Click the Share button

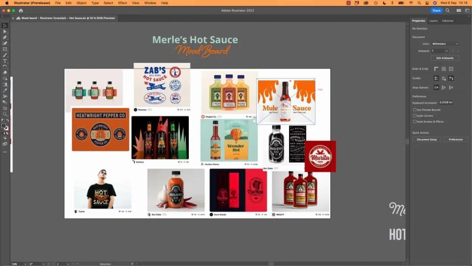point(436,11)
